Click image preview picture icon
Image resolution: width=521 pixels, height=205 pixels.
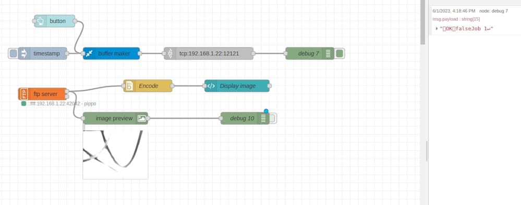(142, 118)
